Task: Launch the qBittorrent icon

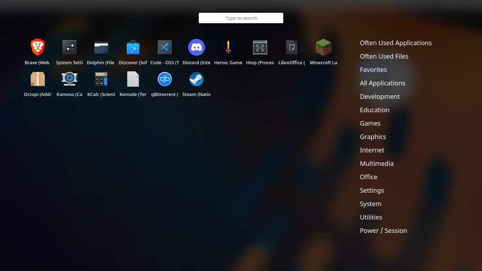Action: tap(165, 79)
